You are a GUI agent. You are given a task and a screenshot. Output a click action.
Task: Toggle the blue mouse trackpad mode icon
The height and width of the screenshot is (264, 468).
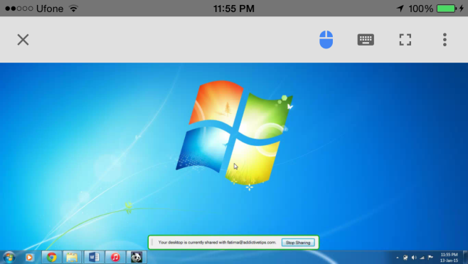[x=326, y=39]
